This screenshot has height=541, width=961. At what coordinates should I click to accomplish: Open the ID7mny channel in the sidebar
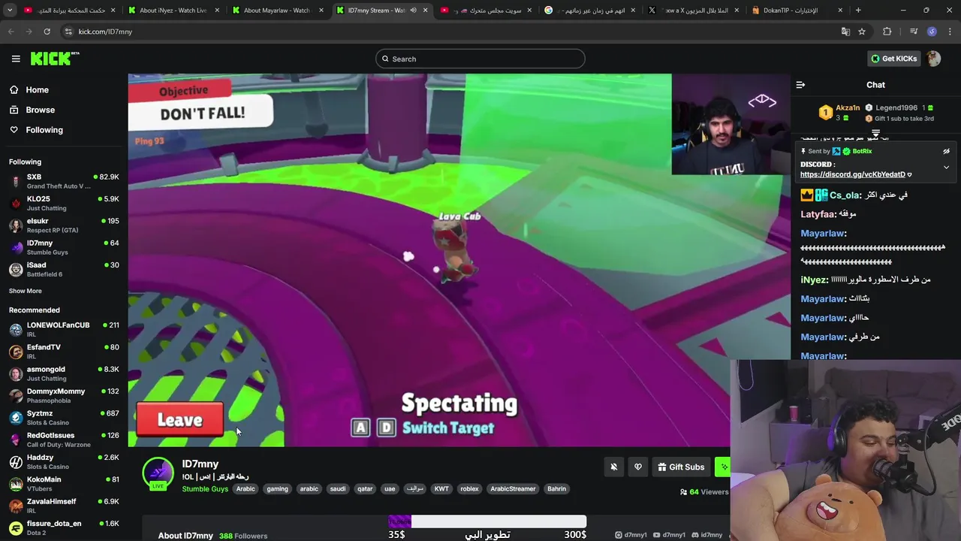[x=64, y=247]
